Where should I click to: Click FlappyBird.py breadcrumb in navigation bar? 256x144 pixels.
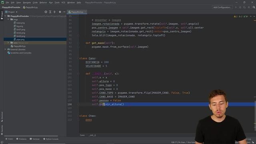(30, 7)
